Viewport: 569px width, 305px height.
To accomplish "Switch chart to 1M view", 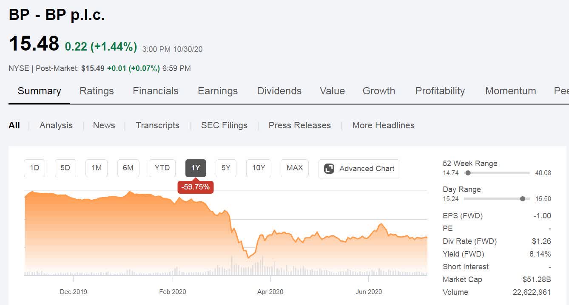I will point(96,168).
